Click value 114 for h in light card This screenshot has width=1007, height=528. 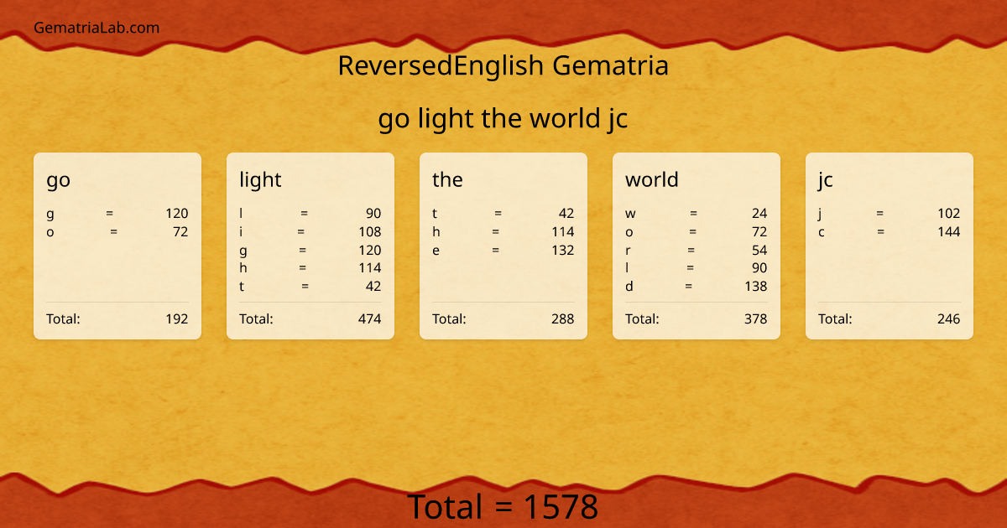tap(370, 267)
